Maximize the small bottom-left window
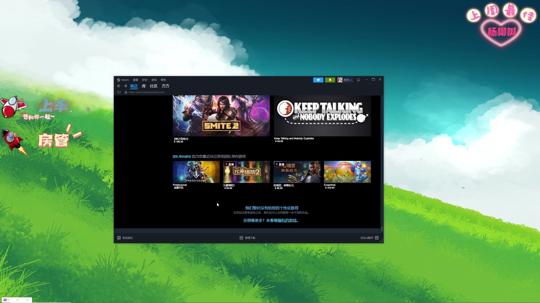This screenshot has height=303, width=540. [x=17, y=300]
